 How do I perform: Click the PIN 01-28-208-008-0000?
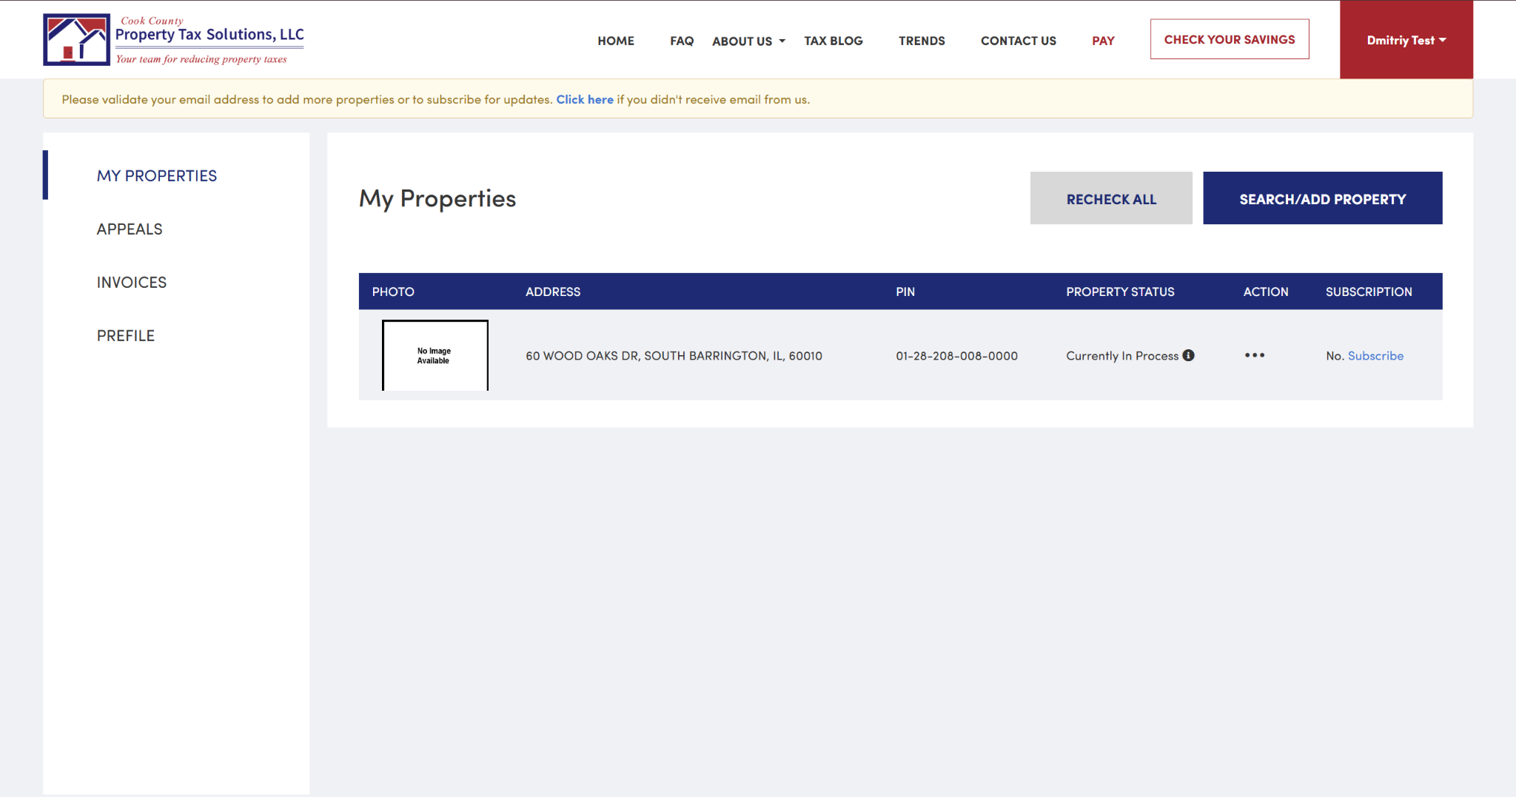coord(957,356)
